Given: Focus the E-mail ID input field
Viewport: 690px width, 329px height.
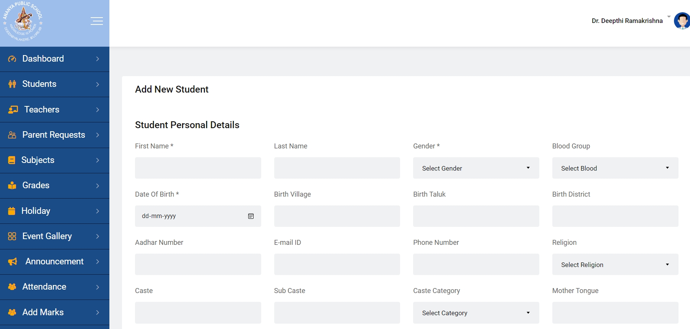Looking at the screenshot, I should coord(337,264).
